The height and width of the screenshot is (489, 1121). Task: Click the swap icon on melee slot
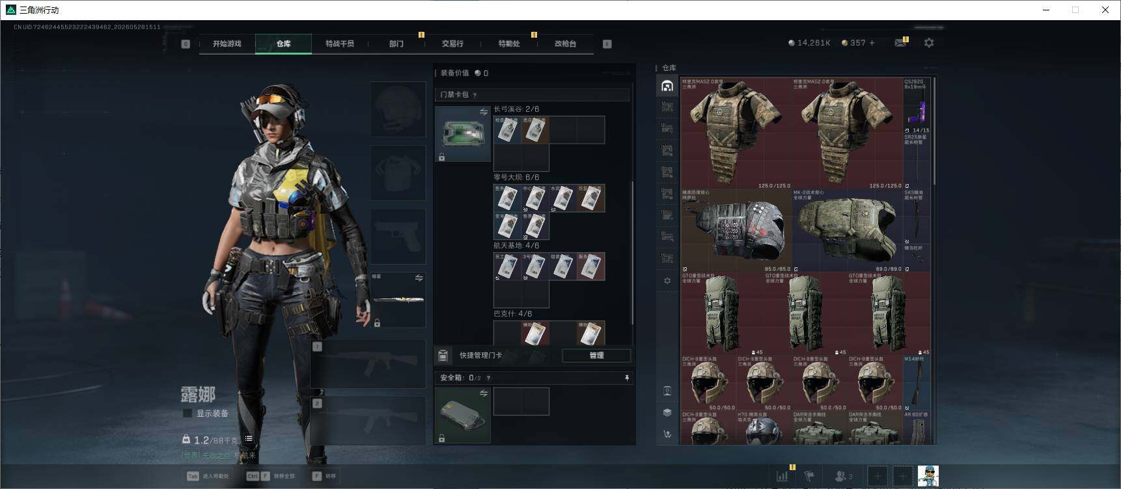pos(419,278)
